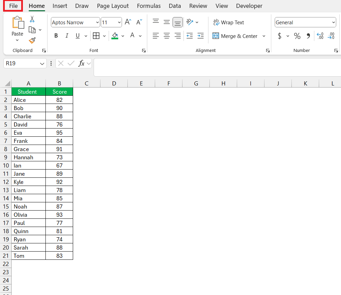Expand the Copy options arrow
The image size is (341, 295).
40,30
